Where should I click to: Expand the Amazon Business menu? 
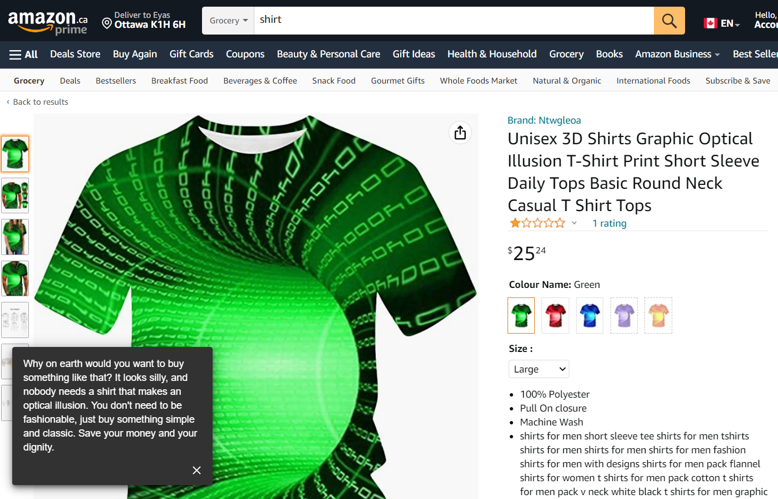tap(677, 54)
